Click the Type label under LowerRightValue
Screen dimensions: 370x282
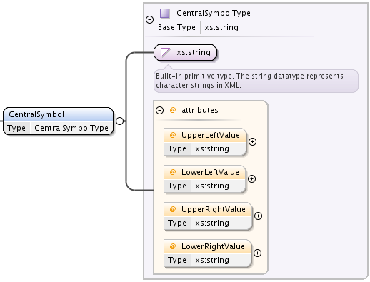coord(177,261)
